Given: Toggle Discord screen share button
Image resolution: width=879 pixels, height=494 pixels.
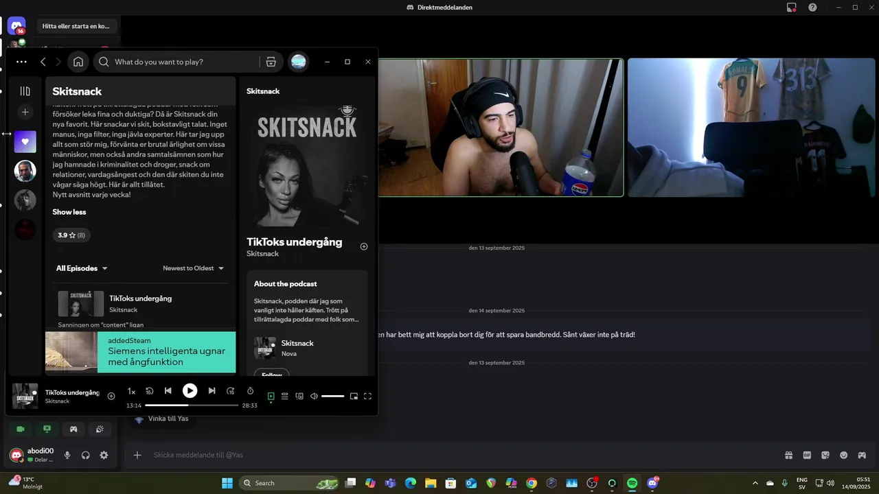Looking at the screenshot, I should tap(47, 429).
